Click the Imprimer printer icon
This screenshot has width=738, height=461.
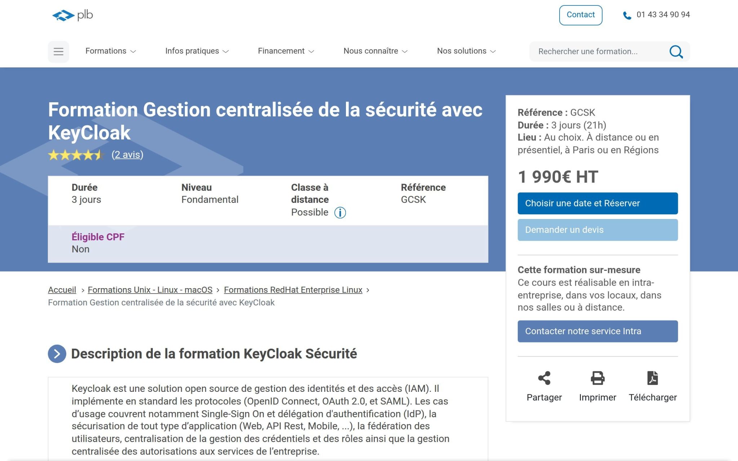click(x=597, y=378)
